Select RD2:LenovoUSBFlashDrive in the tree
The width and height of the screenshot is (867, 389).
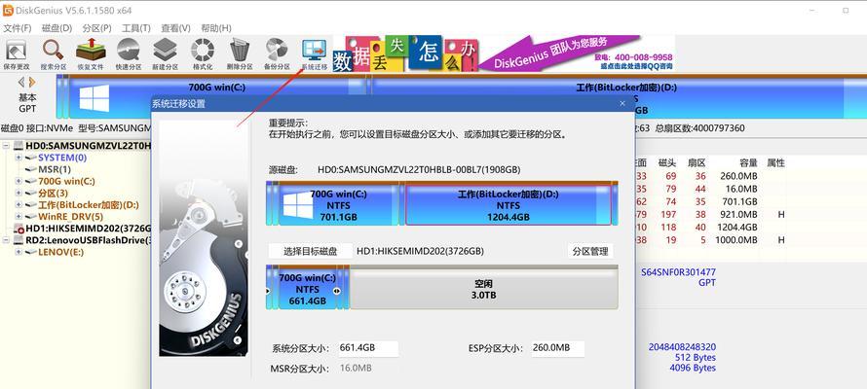[x=89, y=240]
